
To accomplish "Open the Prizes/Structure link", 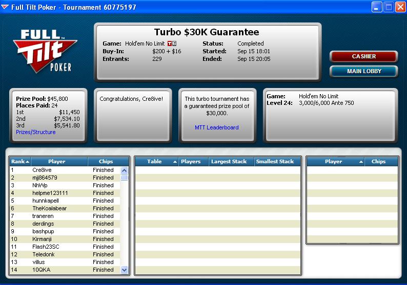I will click(36, 132).
